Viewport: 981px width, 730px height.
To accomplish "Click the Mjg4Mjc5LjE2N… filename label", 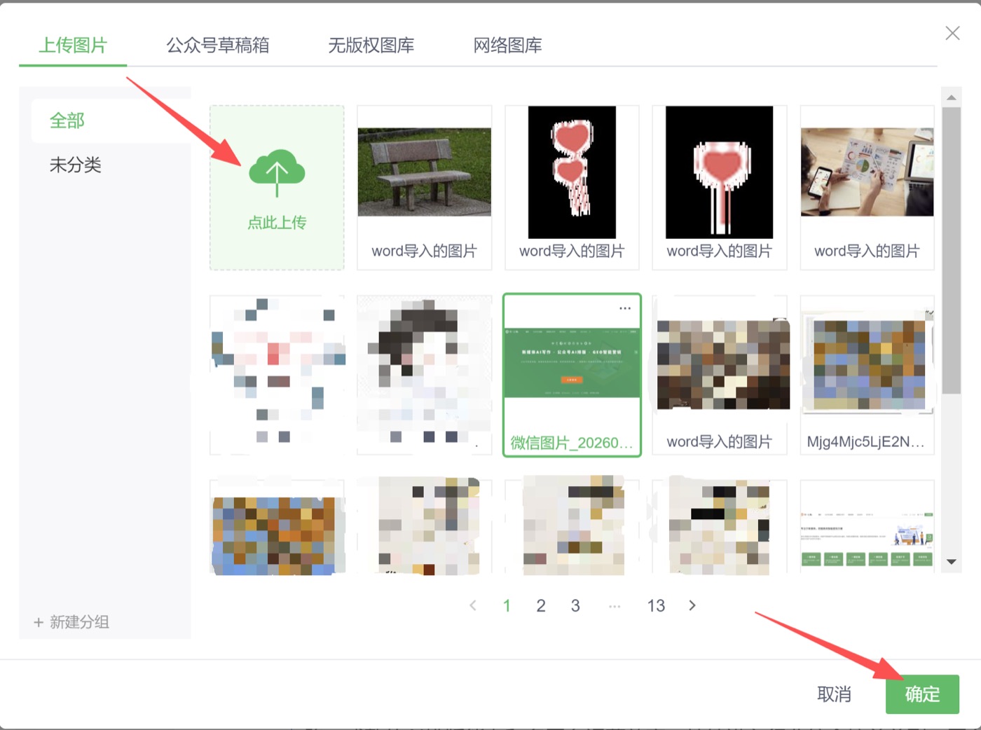I will pyautogui.click(x=866, y=442).
